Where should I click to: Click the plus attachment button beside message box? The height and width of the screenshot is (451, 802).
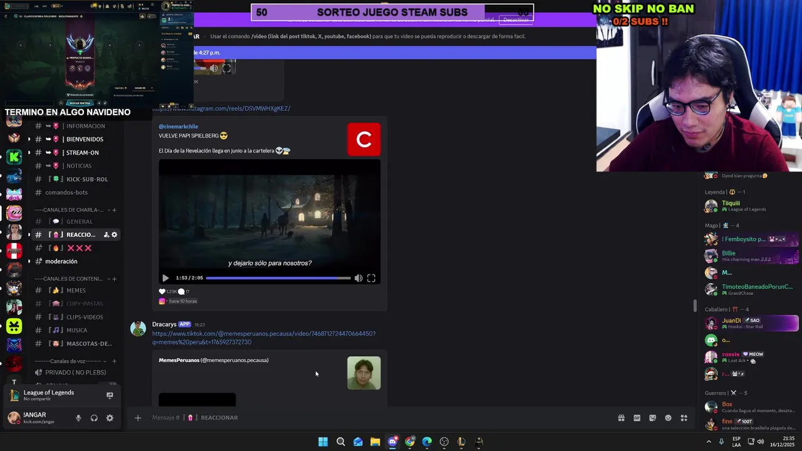pos(138,418)
